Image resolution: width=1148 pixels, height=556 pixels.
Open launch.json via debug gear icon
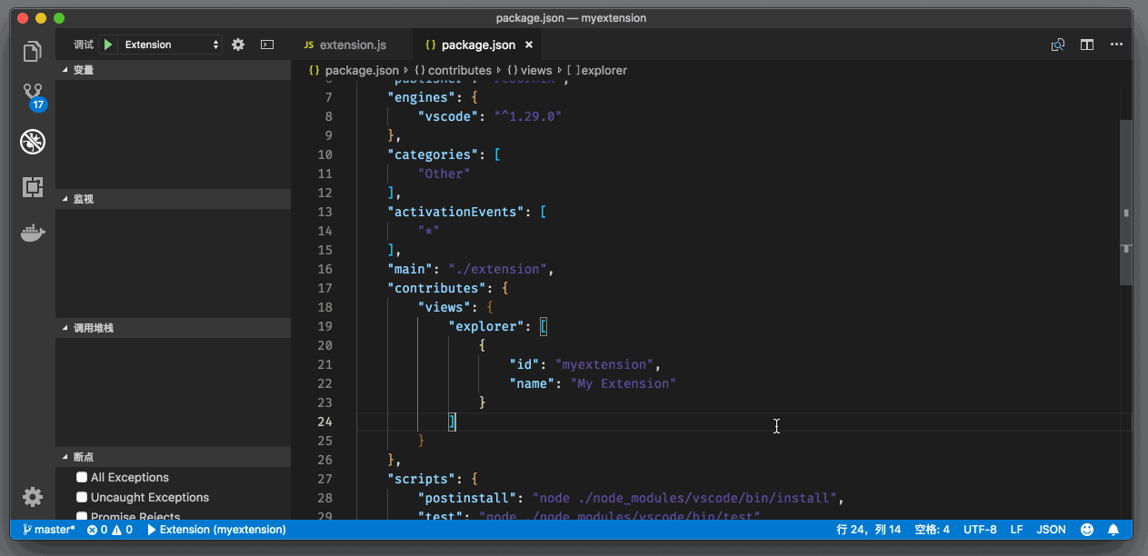tap(238, 45)
